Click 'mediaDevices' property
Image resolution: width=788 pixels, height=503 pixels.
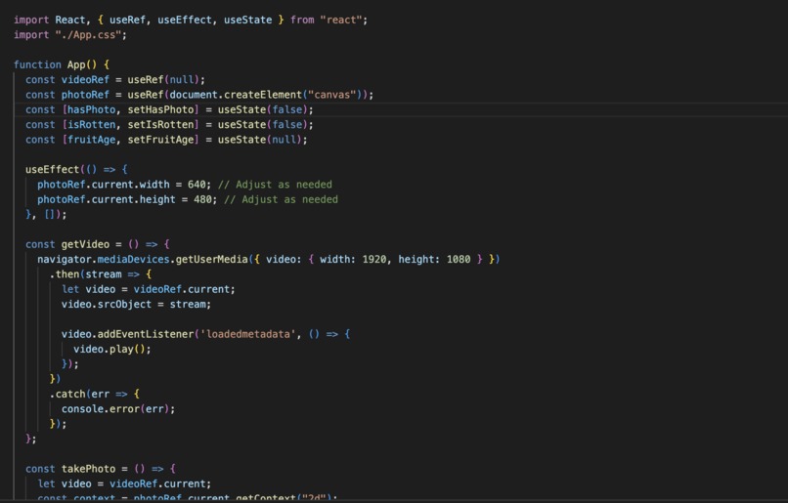tap(133, 260)
